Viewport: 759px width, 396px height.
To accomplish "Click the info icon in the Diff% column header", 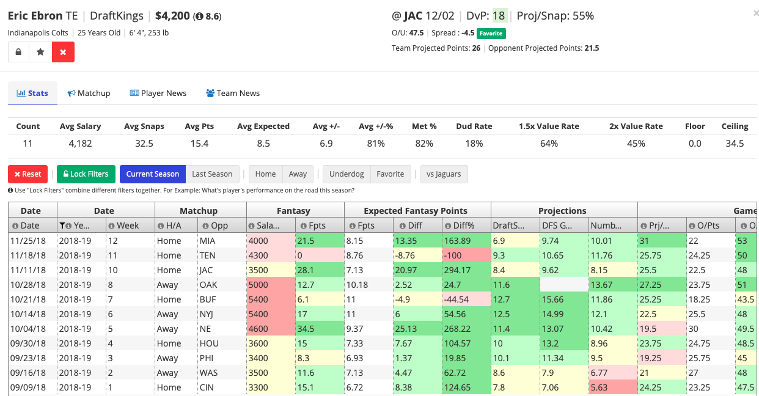I will click(x=449, y=226).
